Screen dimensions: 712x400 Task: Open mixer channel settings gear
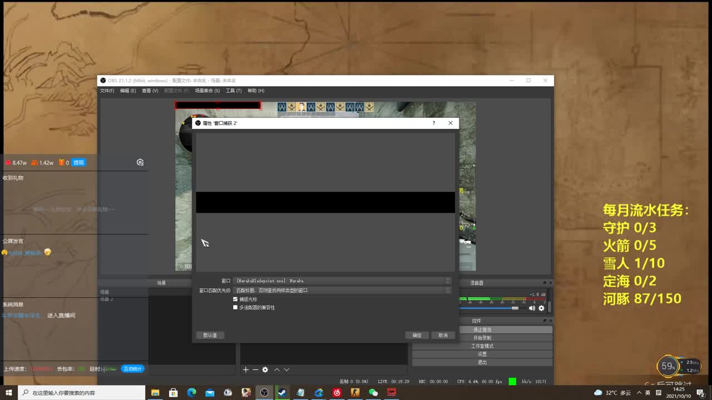541,308
